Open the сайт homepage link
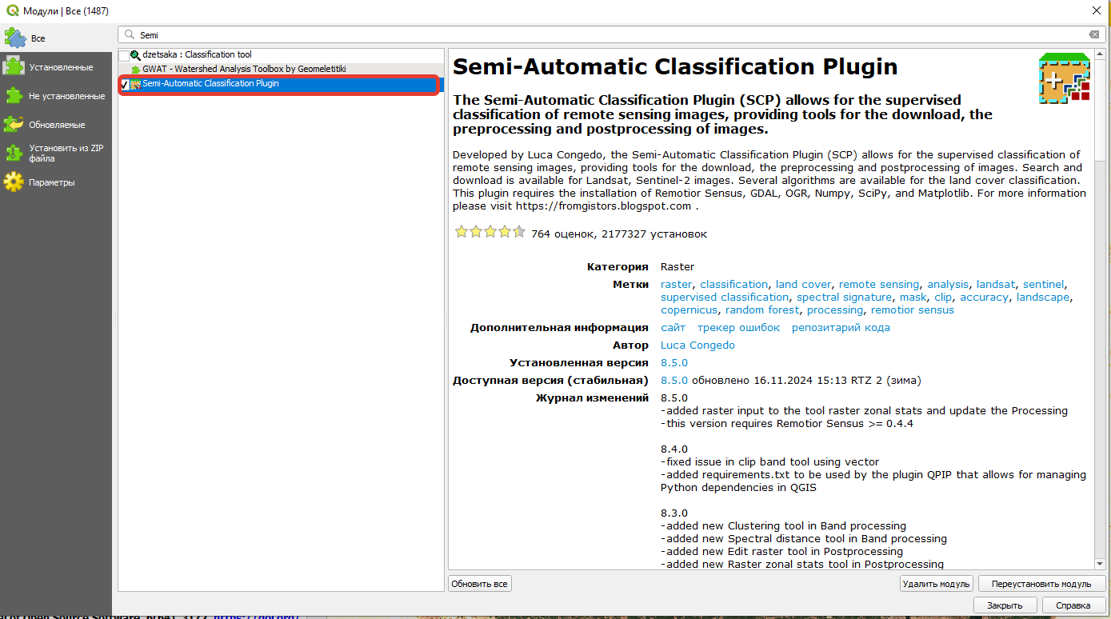The image size is (1111, 619). (673, 327)
